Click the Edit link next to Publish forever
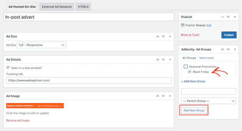This screenshot has height=131, width=242. click(x=209, y=25)
